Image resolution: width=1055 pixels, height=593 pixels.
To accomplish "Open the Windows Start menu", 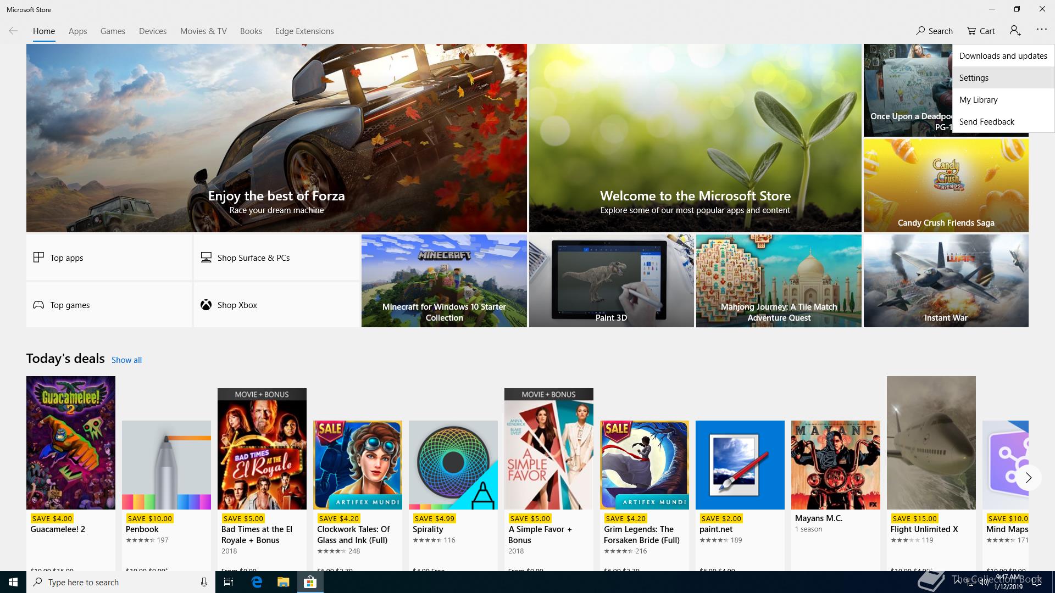I will [x=13, y=582].
